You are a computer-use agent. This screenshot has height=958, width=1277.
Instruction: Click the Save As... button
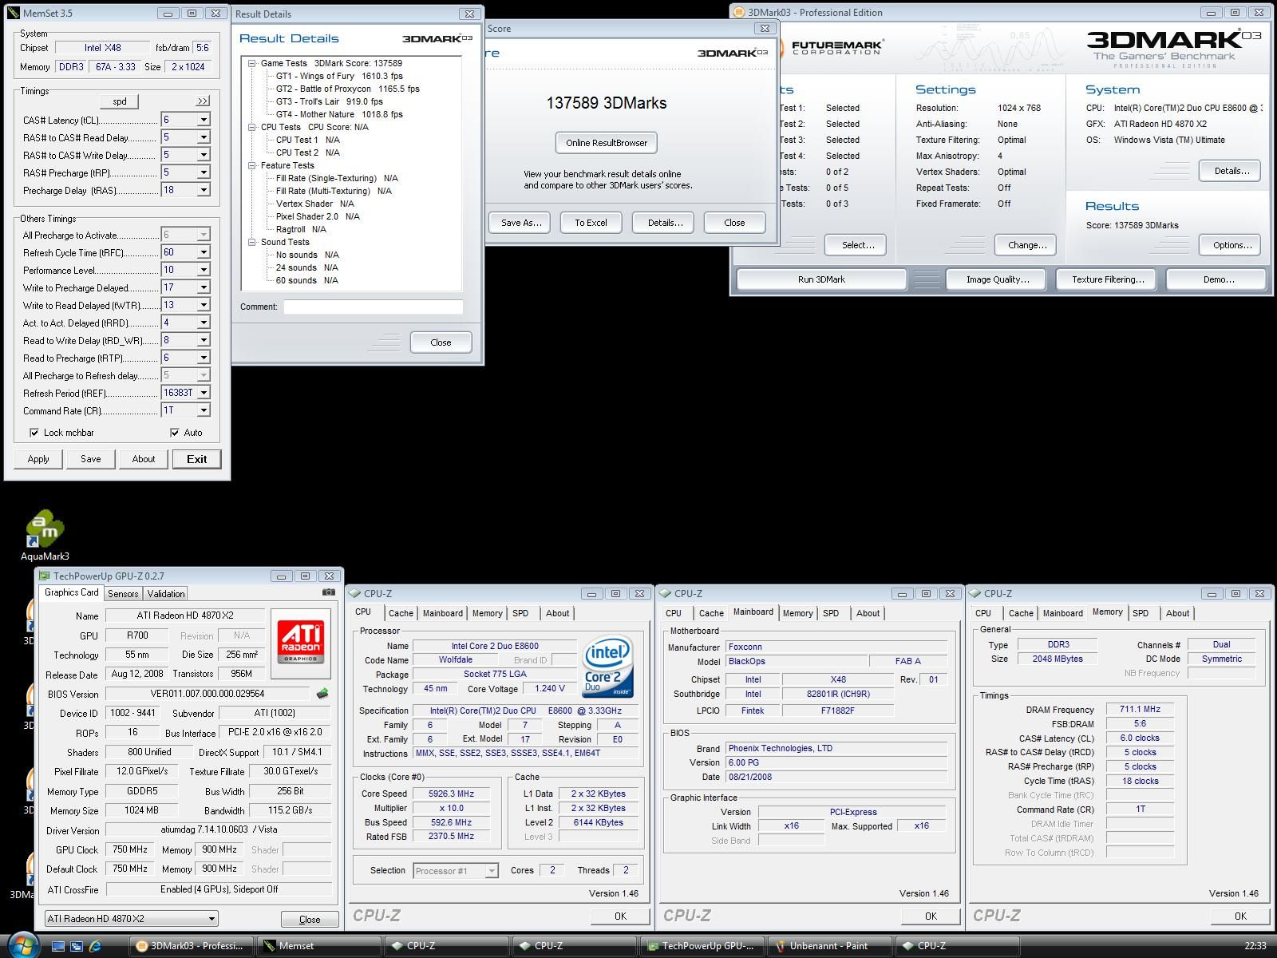tap(520, 223)
